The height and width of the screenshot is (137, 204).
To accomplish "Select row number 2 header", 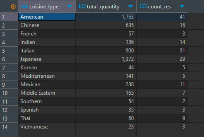I will 9,26.
